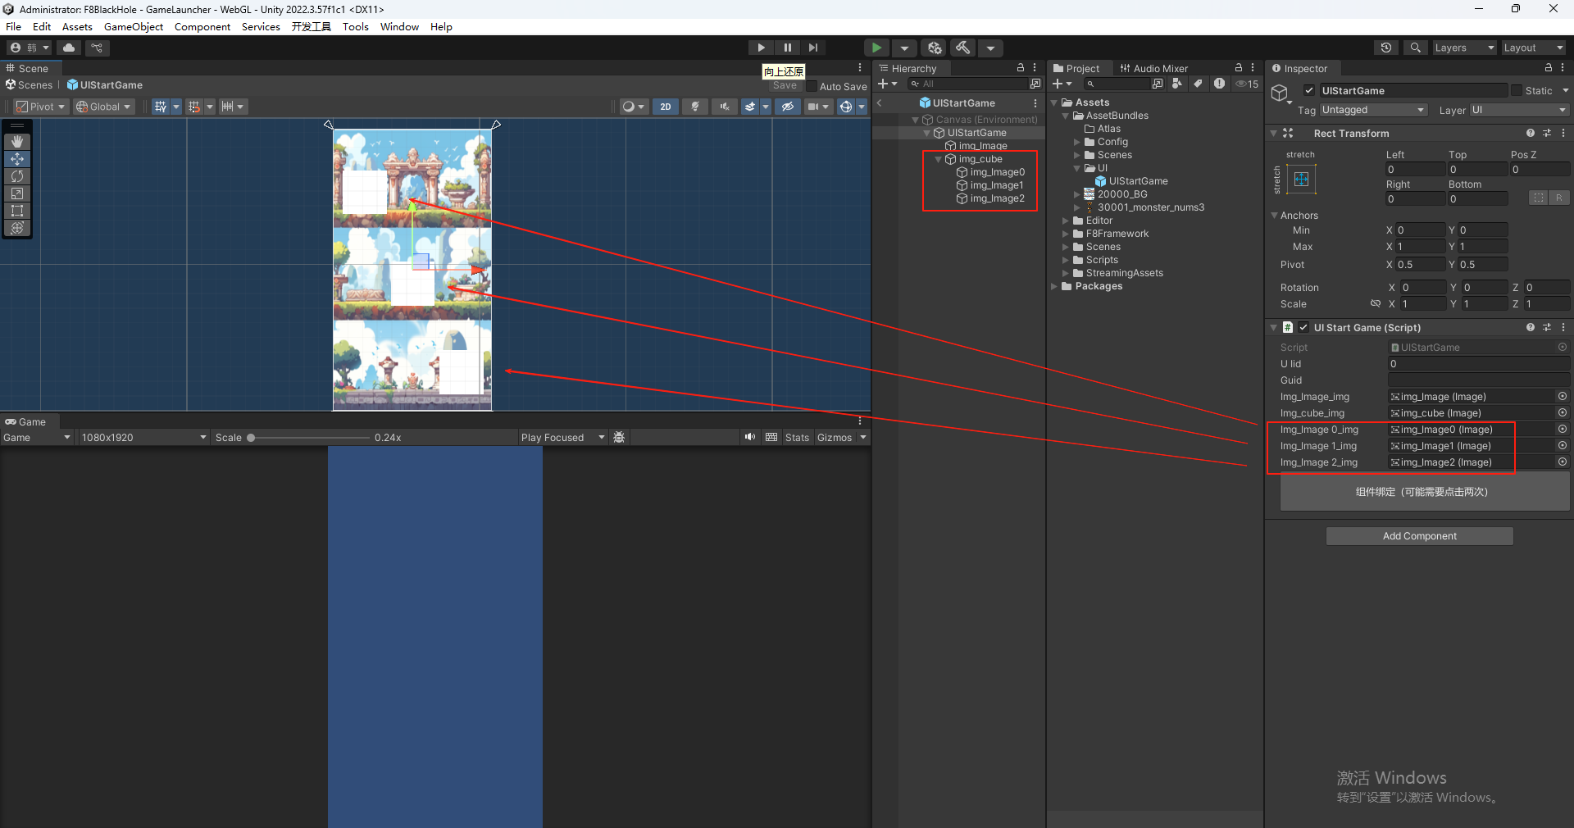
Task: Click the Pause button in the top toolbar
Action: click(x=787, y=48)
